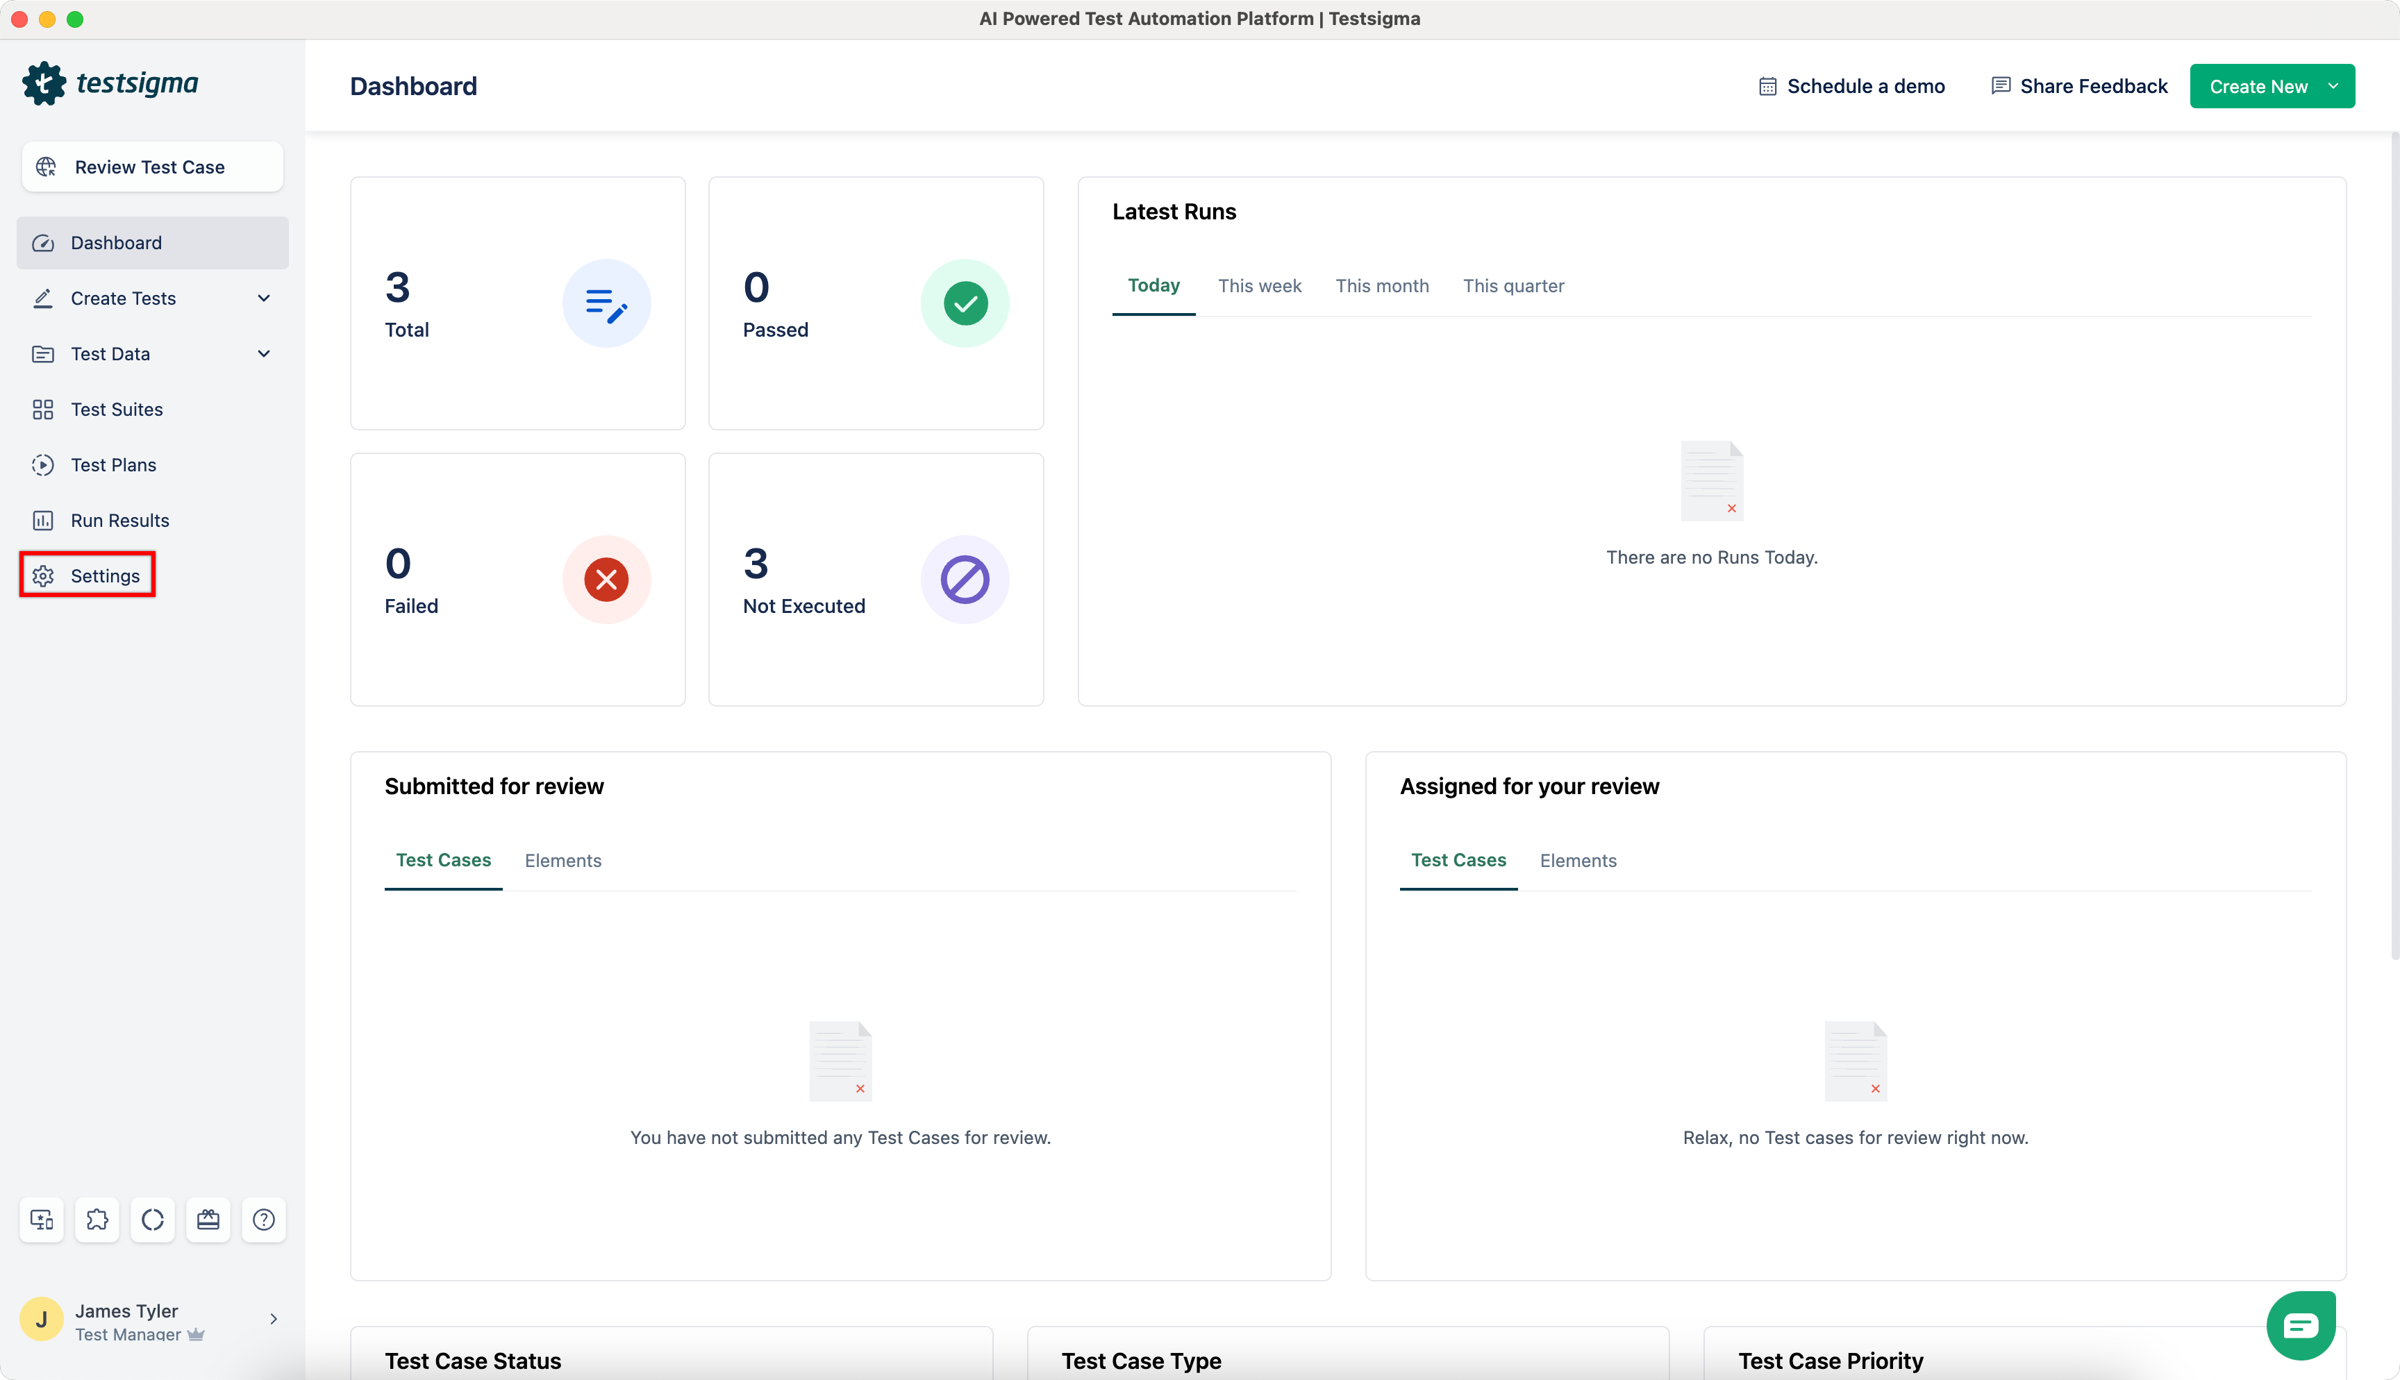Click the testsigma gear logo
Viewport: 2400px width, 1380px height.
click(x=44, y=83)
